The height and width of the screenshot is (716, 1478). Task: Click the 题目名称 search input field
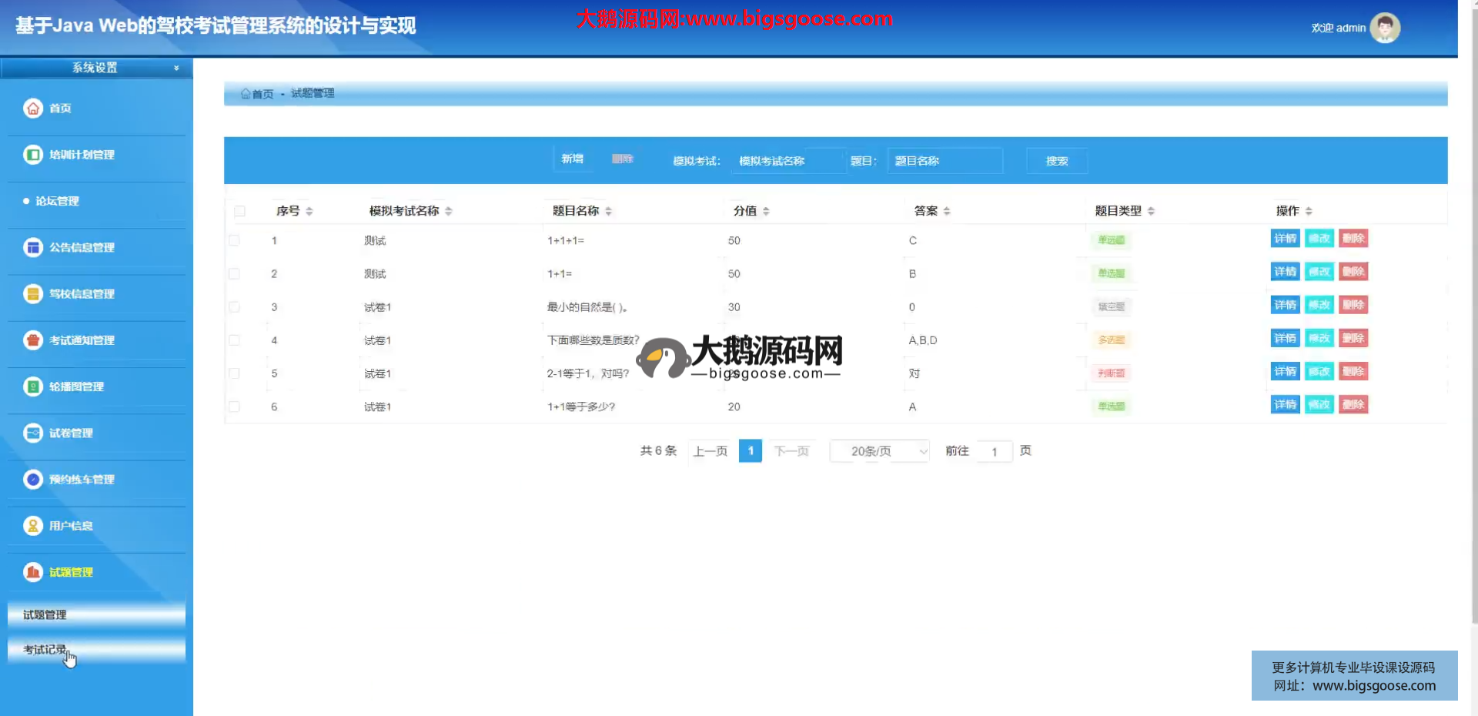coord(945,161)
